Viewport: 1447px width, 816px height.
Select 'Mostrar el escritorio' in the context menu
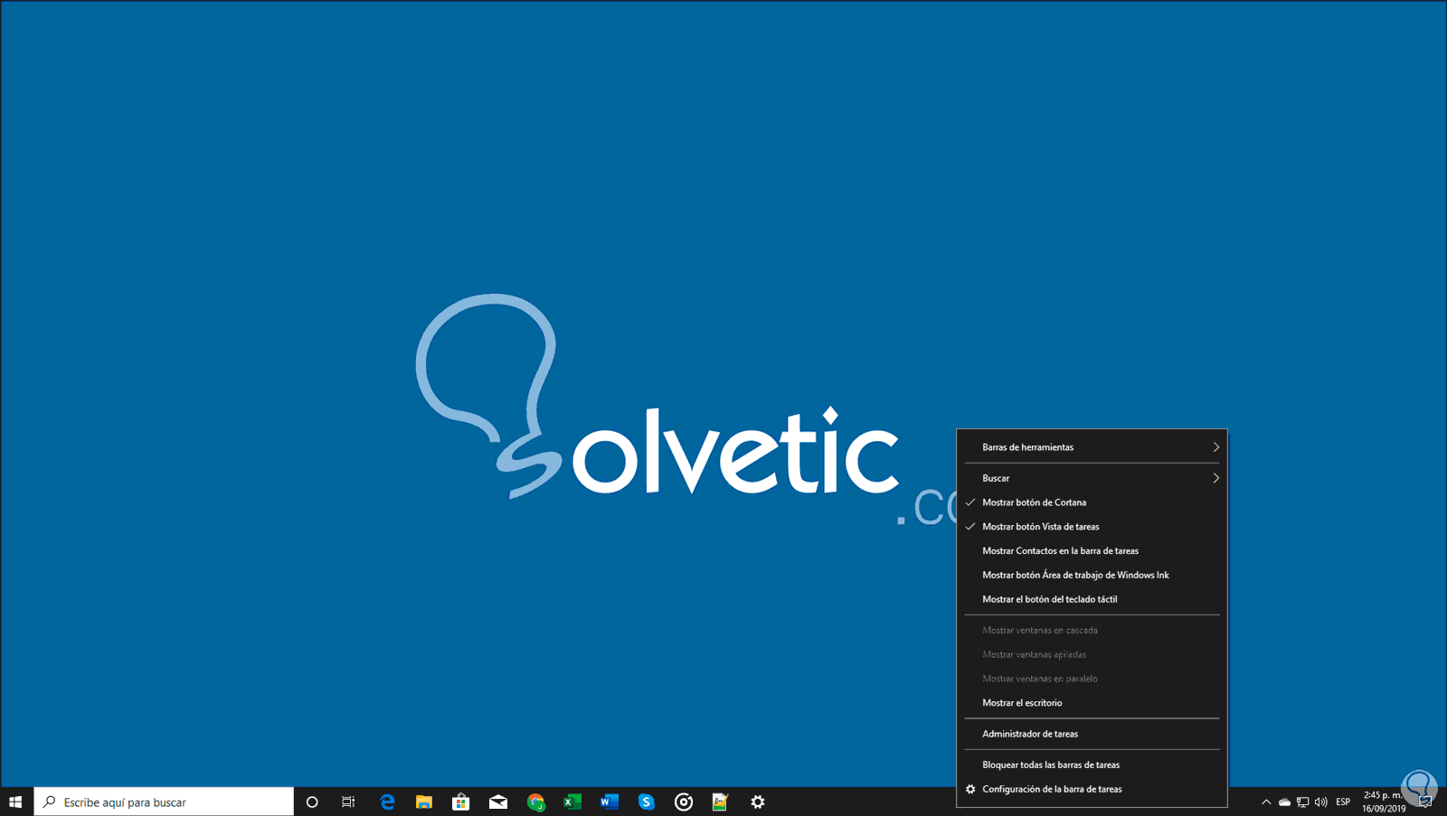click(x=1092, y=703)
